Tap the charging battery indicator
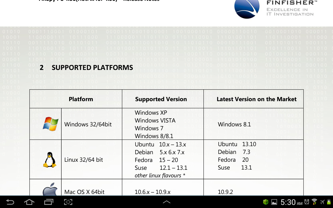Viewport: 333px width, 208px height. (x=329, y=202)
